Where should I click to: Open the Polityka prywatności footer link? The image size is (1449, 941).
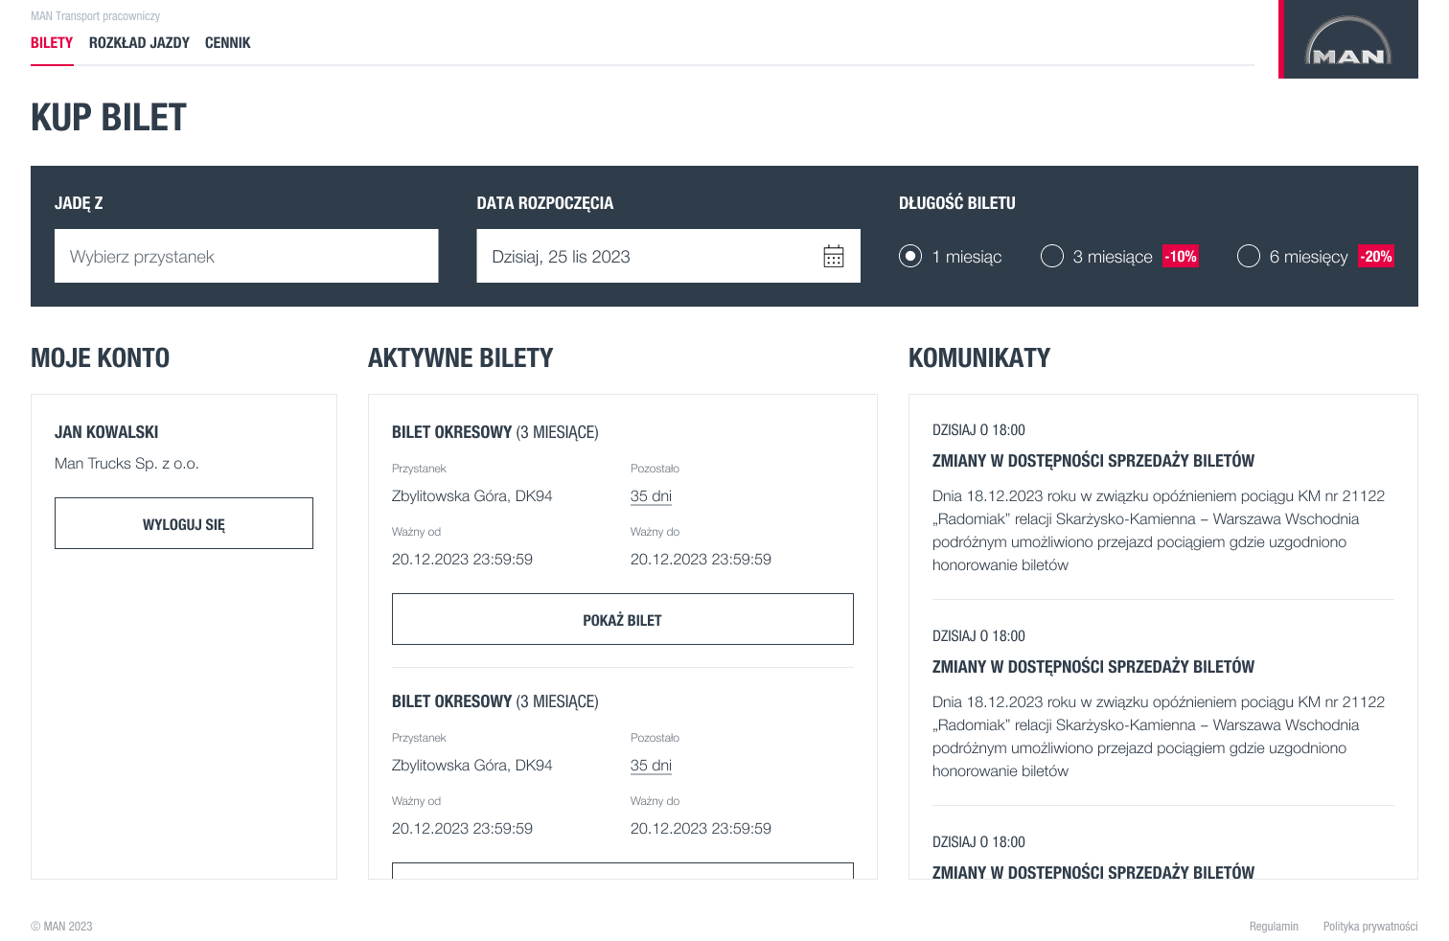[1370, 927]
